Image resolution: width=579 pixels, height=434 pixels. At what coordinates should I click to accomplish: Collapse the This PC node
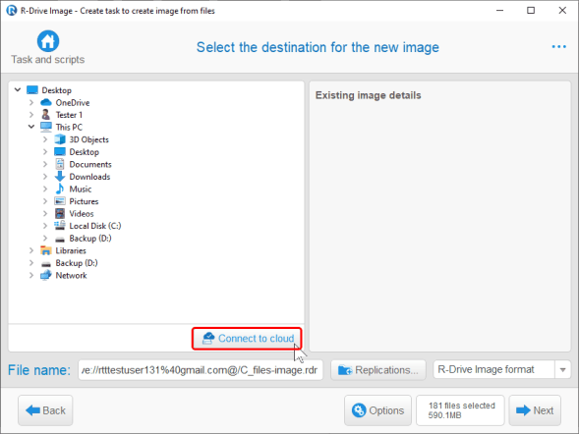[x=31, y=127]
